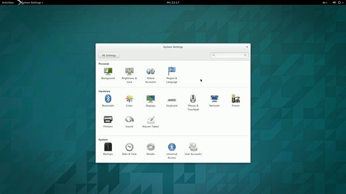Click the All Settings button
The width and height of the screenshot is (346, 194).
[x=109, y=55]
